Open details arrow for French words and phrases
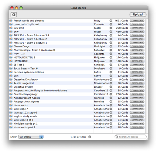 click(111, 21)
